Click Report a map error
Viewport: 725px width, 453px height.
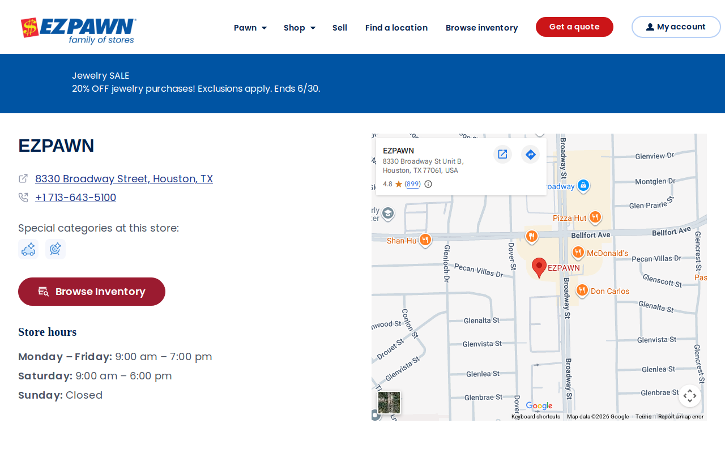pyautogui.click(x=681, y=417)
